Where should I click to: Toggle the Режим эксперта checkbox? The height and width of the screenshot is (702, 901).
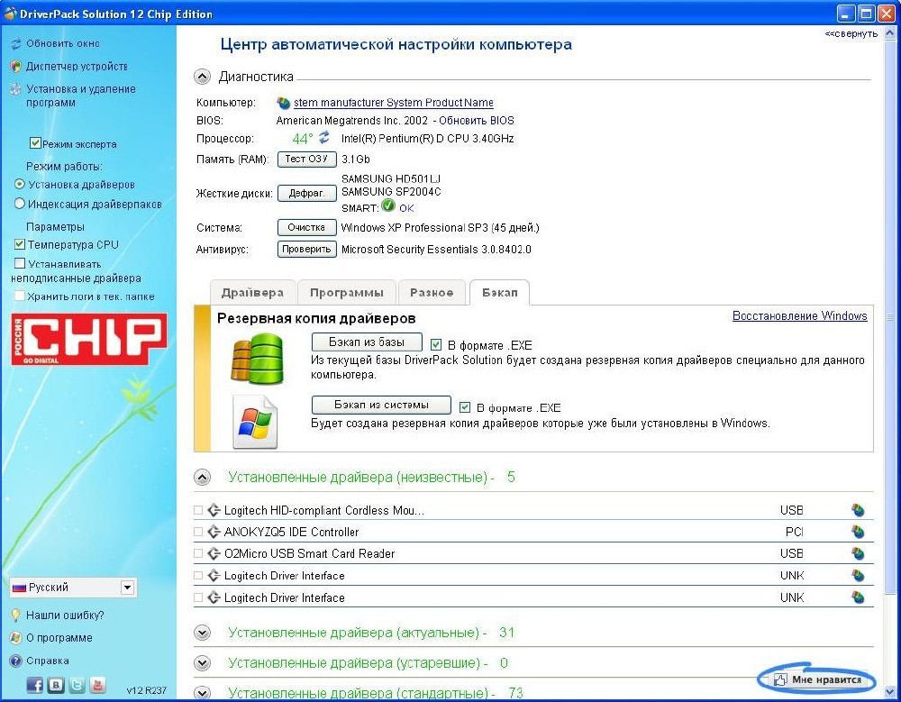(x=35, y=143)
